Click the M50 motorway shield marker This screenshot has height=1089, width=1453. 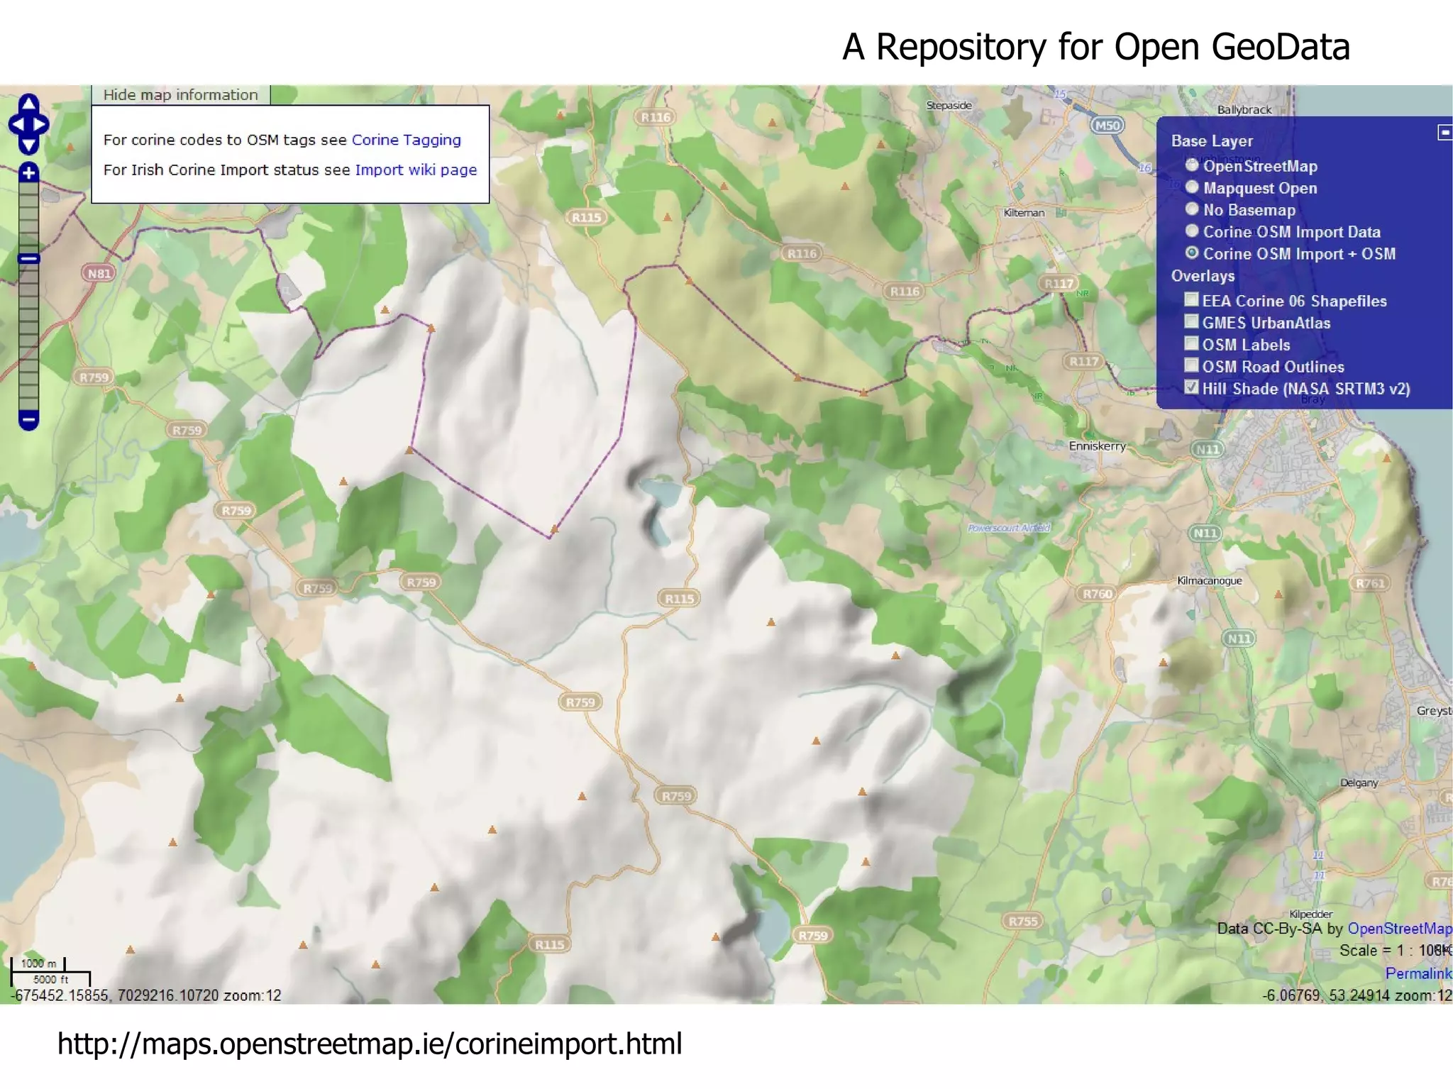pos(1107,126)
